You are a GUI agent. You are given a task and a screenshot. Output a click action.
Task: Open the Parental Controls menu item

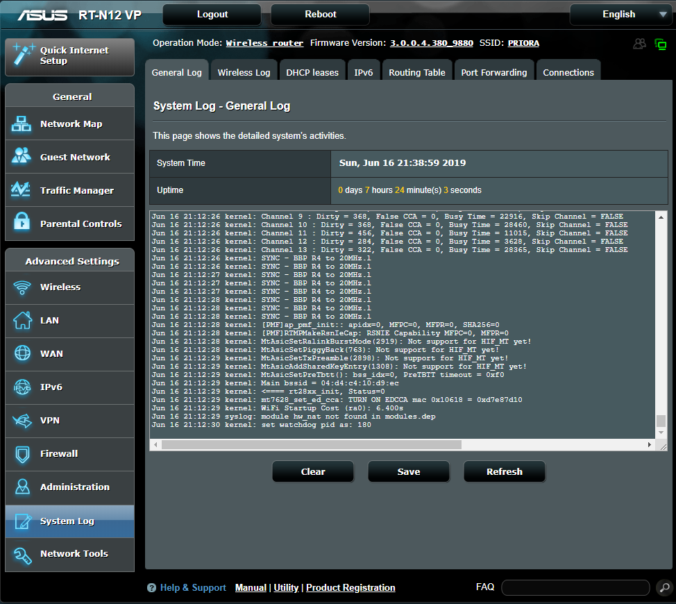coord(70,224)
